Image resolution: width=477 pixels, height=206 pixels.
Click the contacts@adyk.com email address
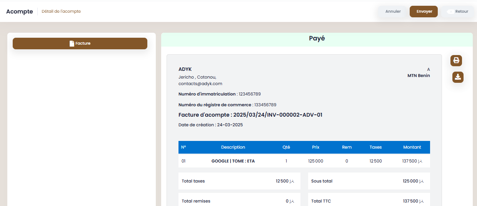click(200, 84)
